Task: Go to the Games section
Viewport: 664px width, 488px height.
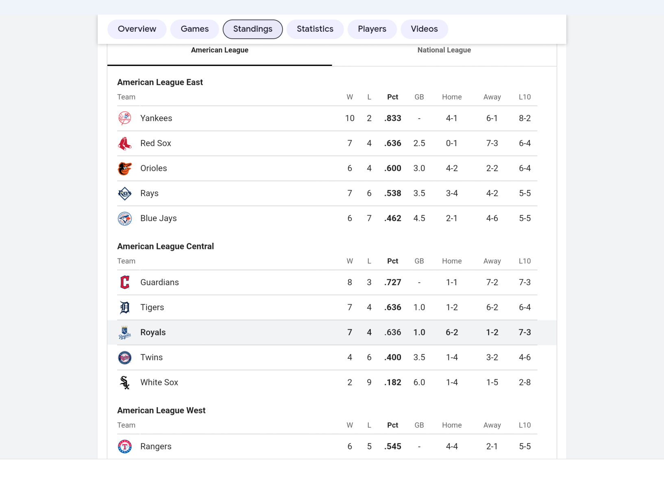Action: click(x=195, y=29)
